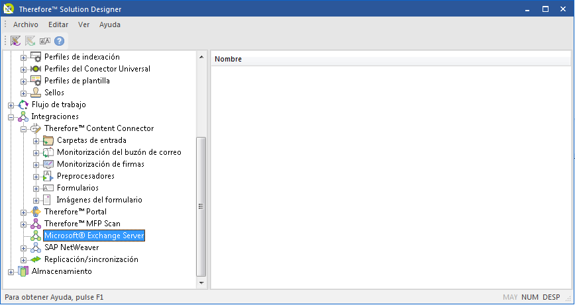Click the tree vertical scrollbar thumb
Viewport: 575px width, 305px height.
coord(201,207)
